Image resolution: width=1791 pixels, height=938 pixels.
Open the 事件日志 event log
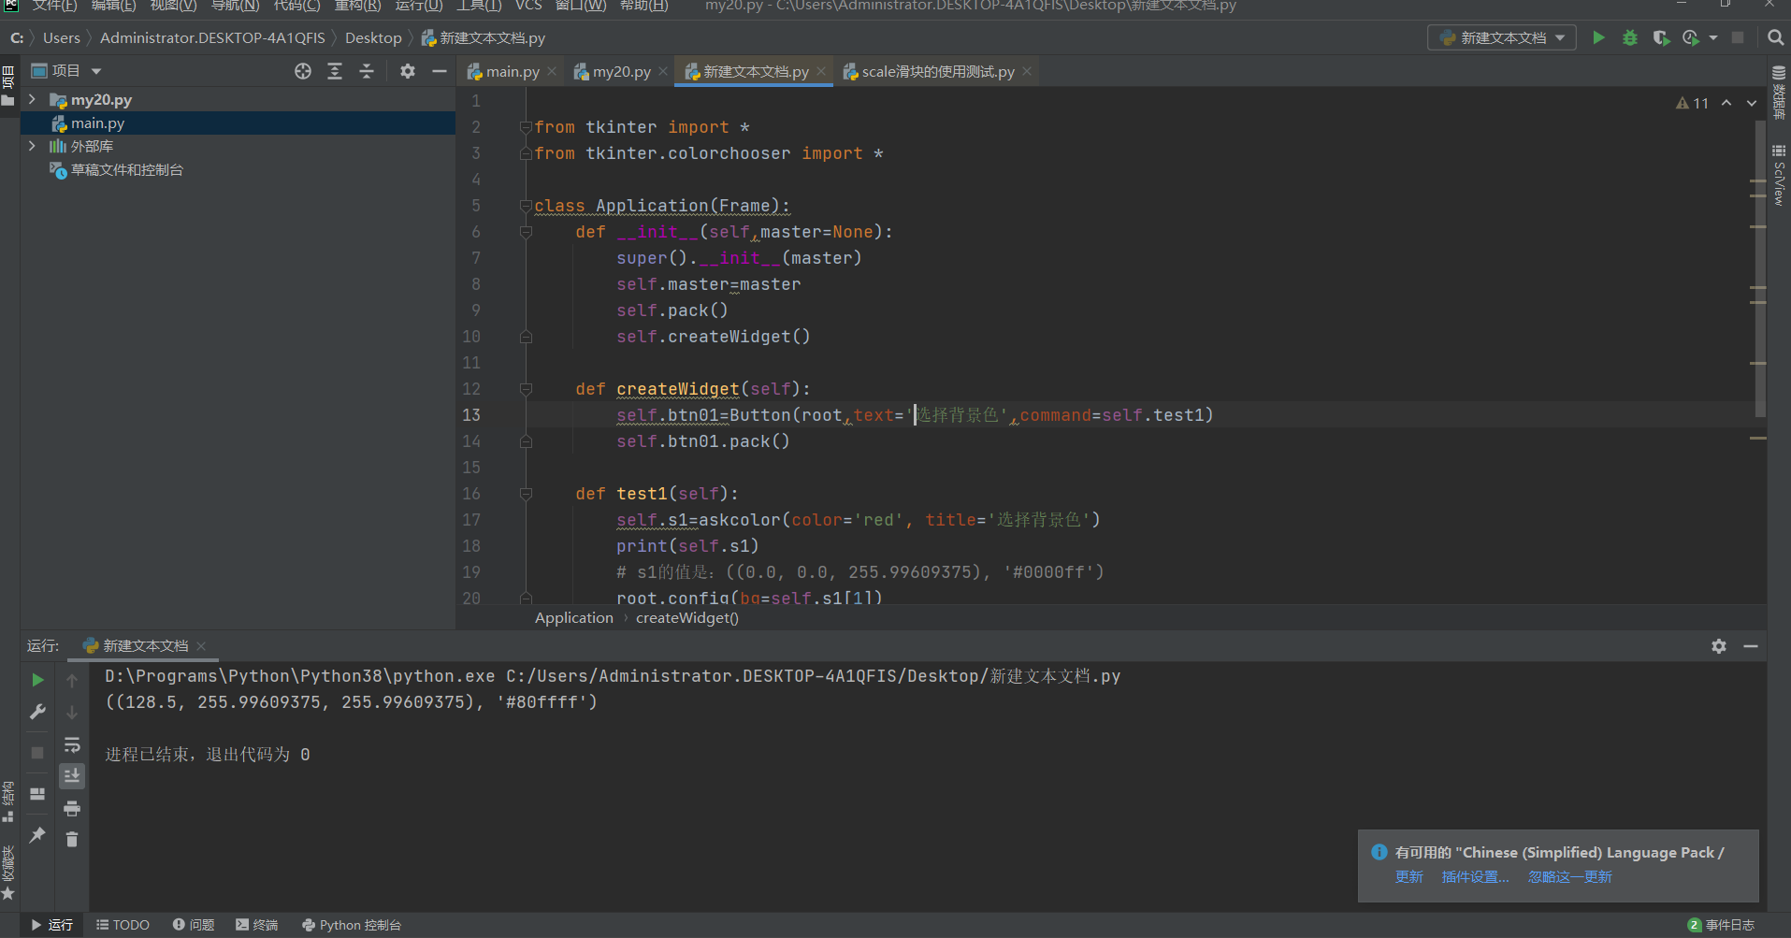click(1722, 925)
